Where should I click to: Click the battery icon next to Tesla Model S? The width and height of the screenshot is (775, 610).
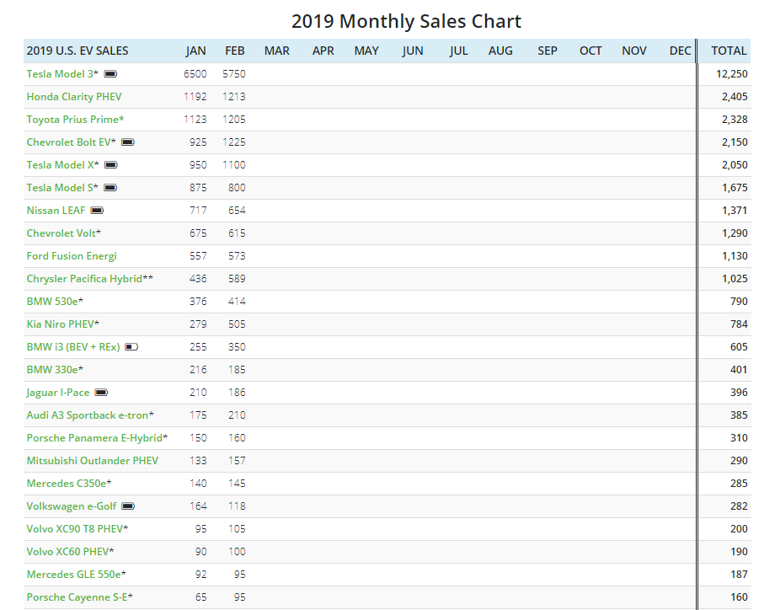pyautogui.click(x=110, y=188)
